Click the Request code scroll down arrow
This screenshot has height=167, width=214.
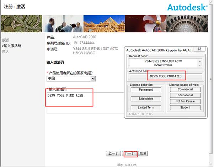point(200,65)
